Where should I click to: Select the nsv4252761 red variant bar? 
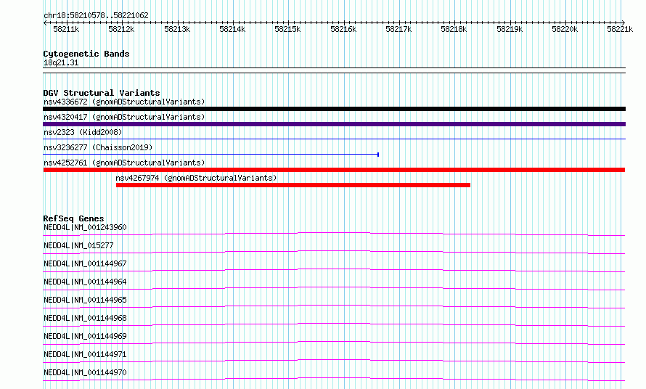(x=334, y=170)
